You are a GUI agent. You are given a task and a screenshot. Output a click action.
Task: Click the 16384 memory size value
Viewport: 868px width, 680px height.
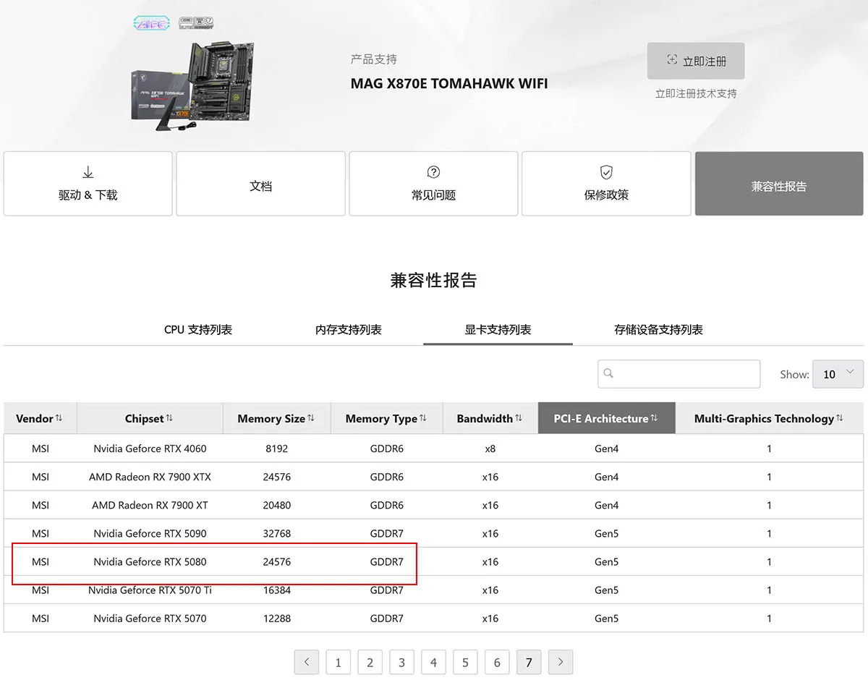pyautogui.click(x=276, y=590)
